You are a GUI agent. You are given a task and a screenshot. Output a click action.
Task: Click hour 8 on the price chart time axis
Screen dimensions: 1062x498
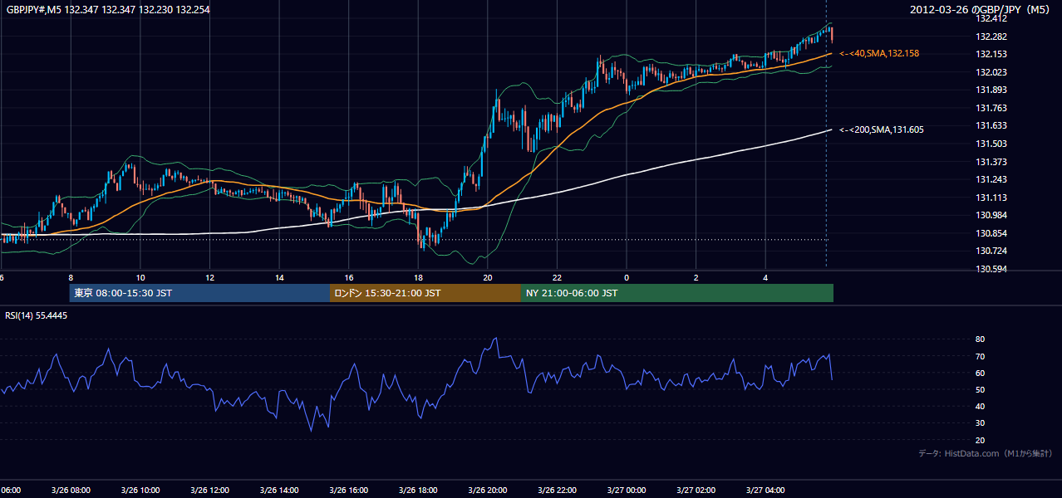point(71,277)
